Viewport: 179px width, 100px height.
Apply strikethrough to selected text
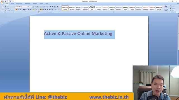[x=24, y=9]
